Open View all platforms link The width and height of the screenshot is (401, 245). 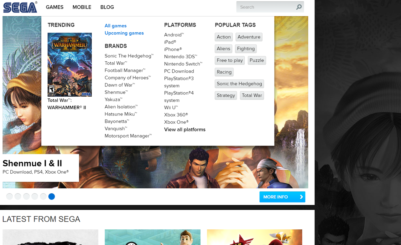[185, 130]
